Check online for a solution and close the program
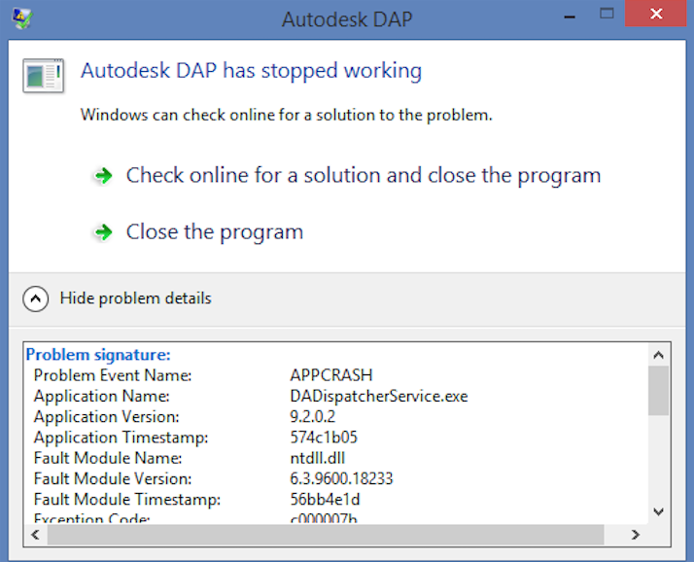 363,176
